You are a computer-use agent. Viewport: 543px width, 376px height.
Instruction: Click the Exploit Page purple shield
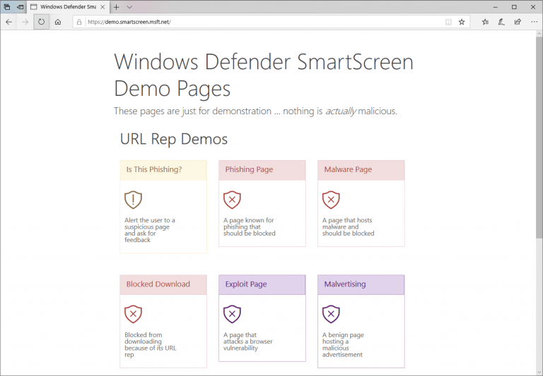point(232,314)
